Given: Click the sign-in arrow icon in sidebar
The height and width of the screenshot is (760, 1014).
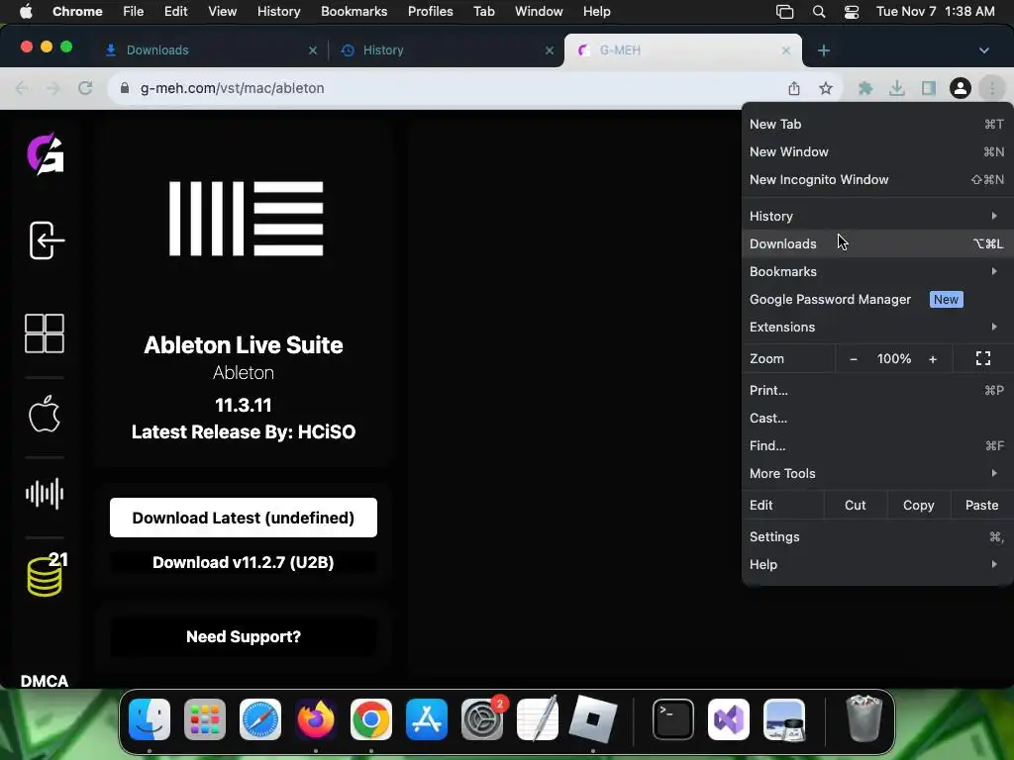Looking at the screenshot, I should tap(47, 240).
